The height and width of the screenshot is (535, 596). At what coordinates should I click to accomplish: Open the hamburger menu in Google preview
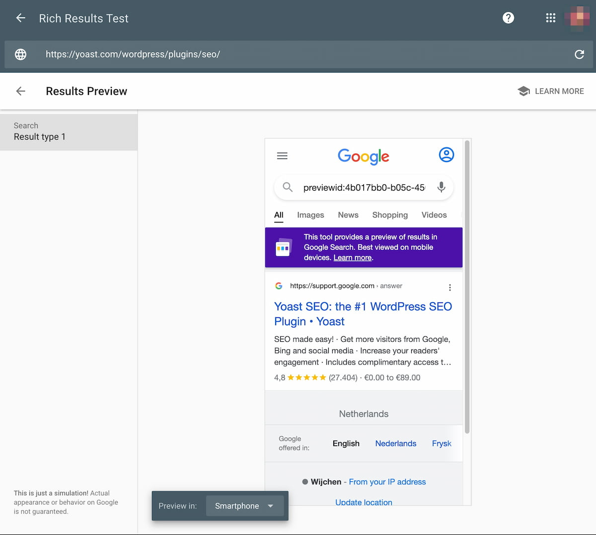tap(282, 156)
